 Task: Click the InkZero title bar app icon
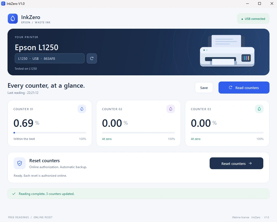pos(3,3)
